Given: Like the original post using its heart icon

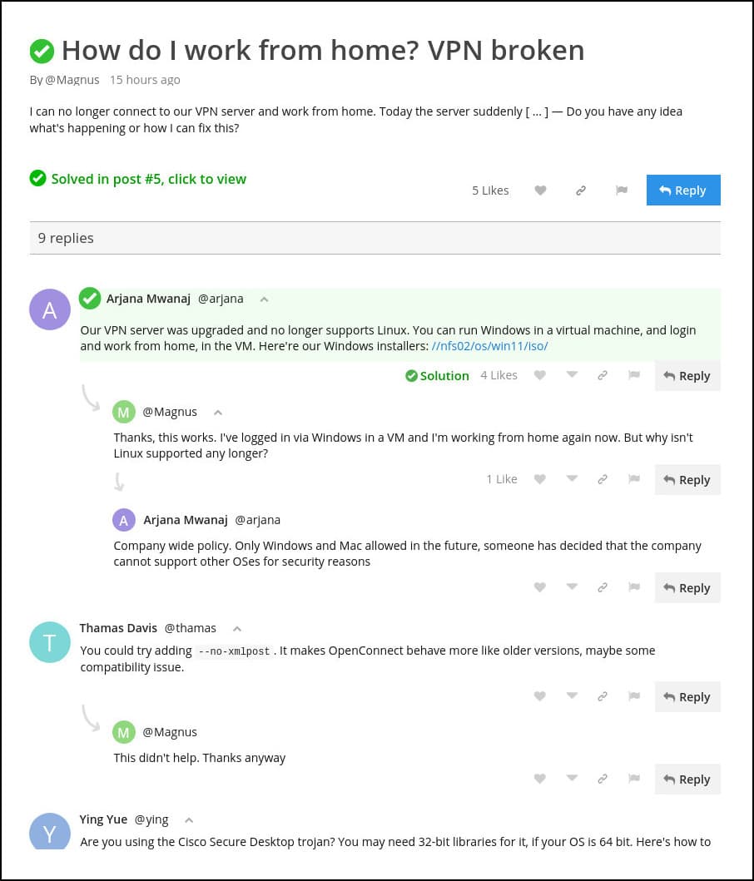Looking at the screenshot, I should coord(540,191).
